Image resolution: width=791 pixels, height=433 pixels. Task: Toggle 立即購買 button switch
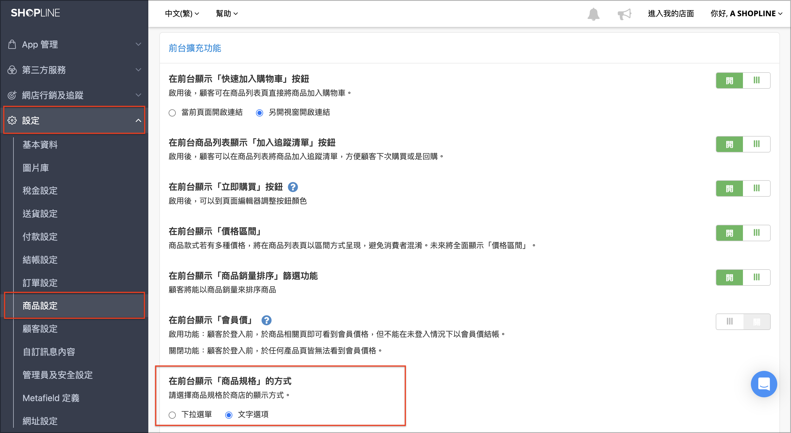(743, 188)
